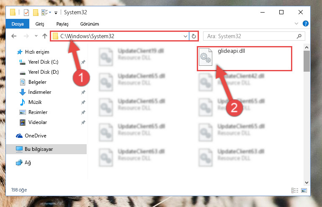Viewport: 322px width, 207px height.
Task: Click the Back navigation arrow
Action: [14, 36]
